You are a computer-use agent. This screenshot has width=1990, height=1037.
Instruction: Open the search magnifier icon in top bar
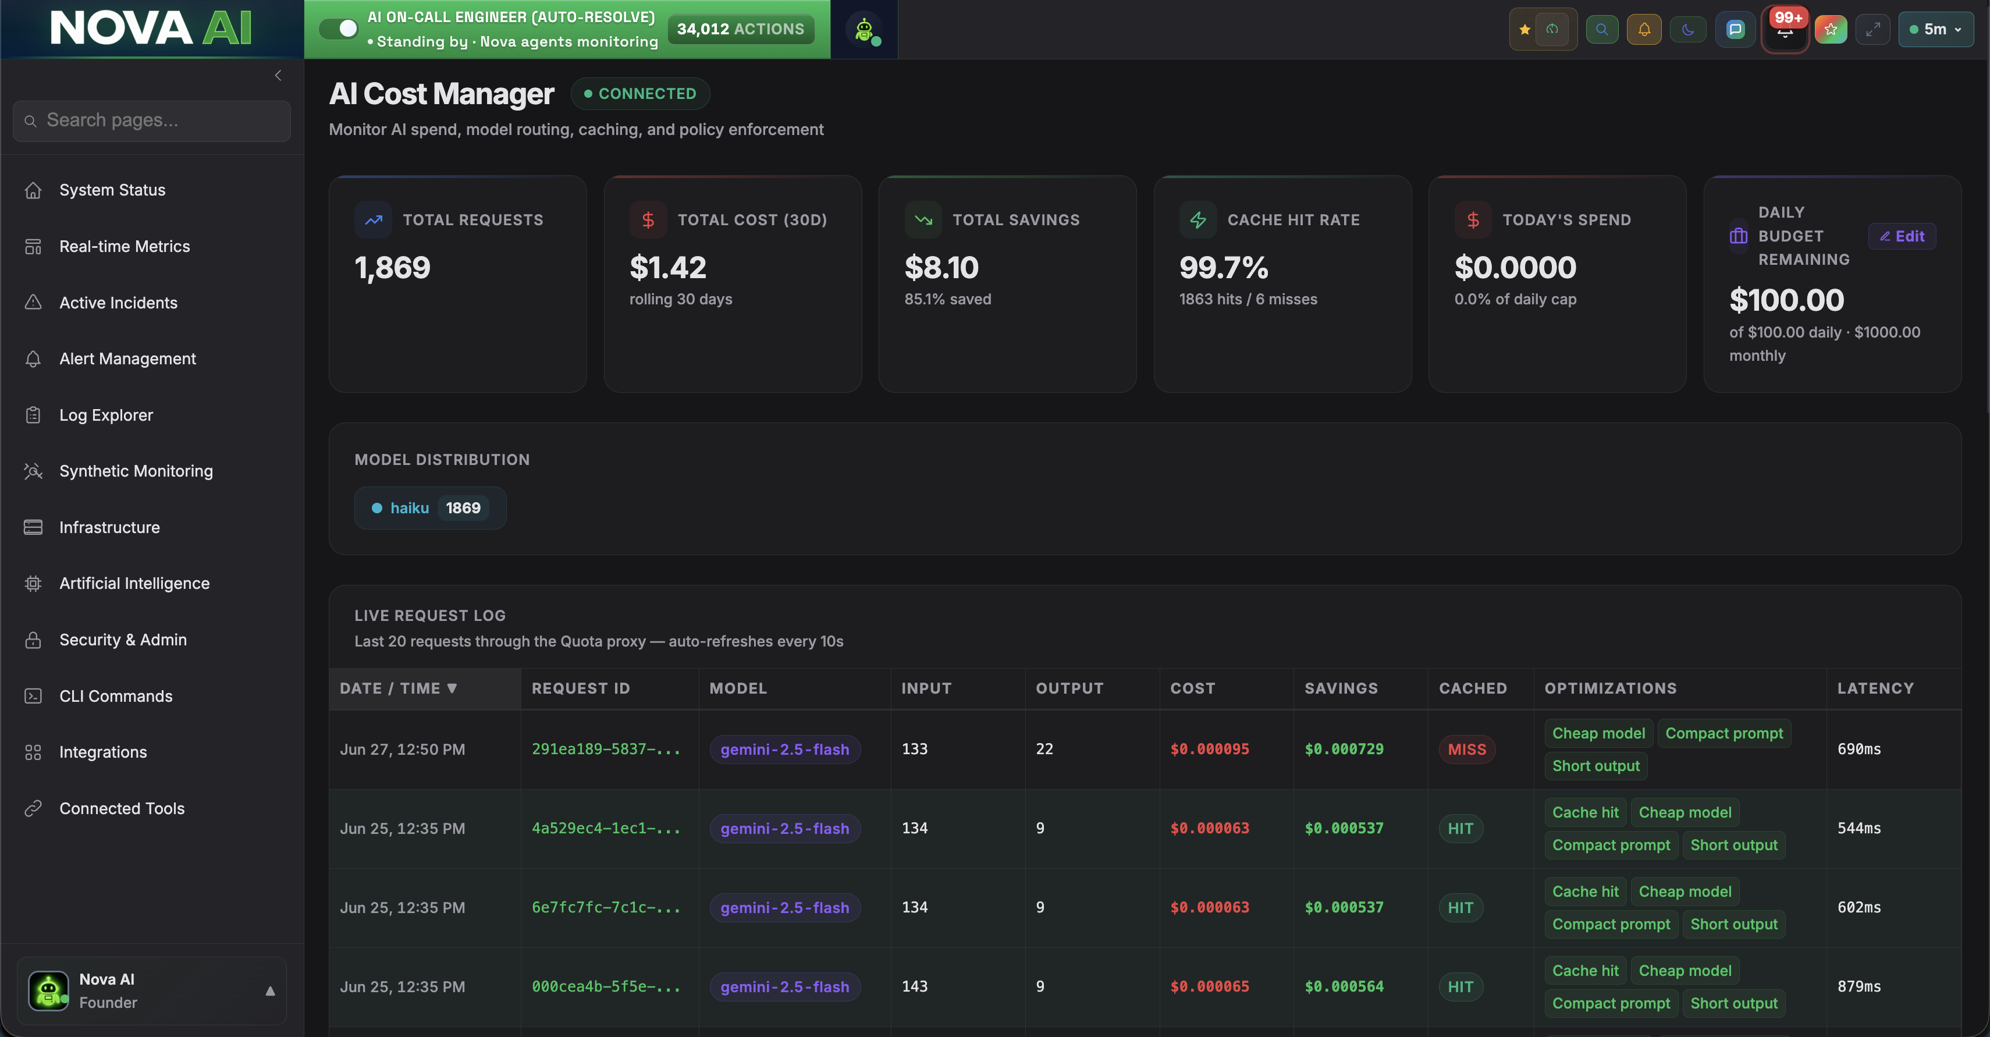[x=1602, y=29]
